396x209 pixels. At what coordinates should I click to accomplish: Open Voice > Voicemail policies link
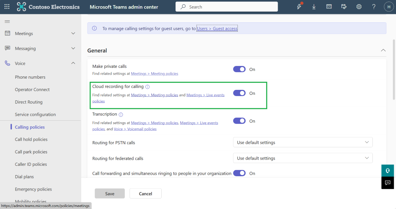coord(135,129)
